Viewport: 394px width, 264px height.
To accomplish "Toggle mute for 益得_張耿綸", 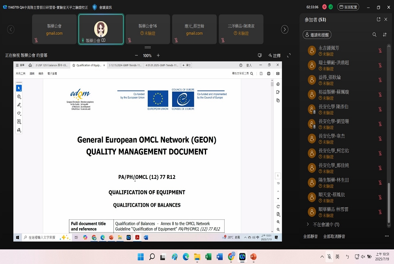I will tap(380, 80).
